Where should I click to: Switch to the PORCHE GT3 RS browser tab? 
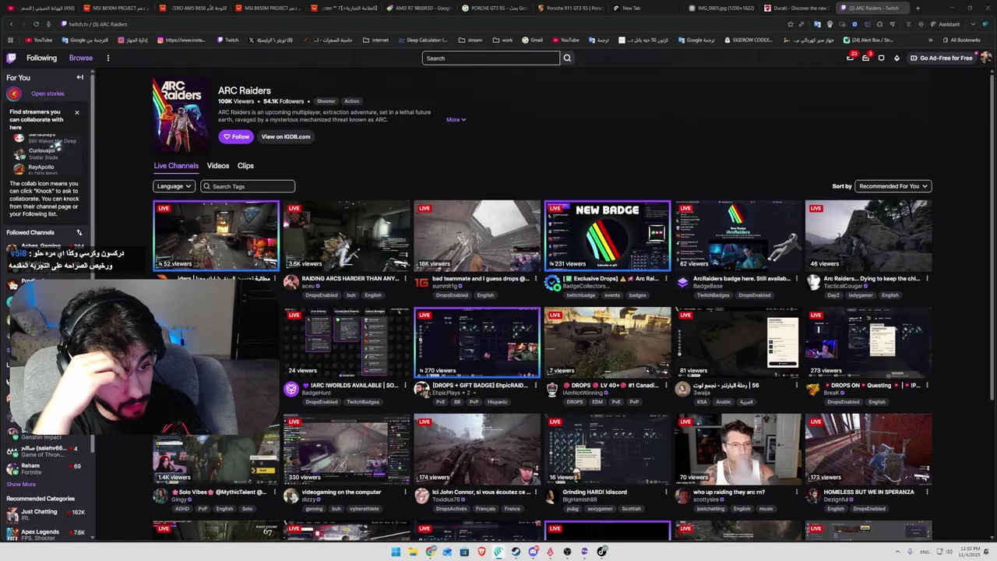[494, 8]
